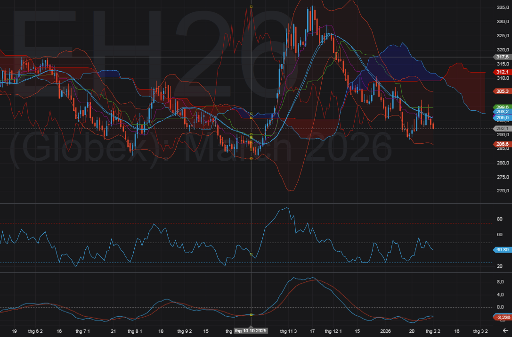512x337 pixels.
Task: Click the yellow crosshair marker on MACD line
Action: 251,314
